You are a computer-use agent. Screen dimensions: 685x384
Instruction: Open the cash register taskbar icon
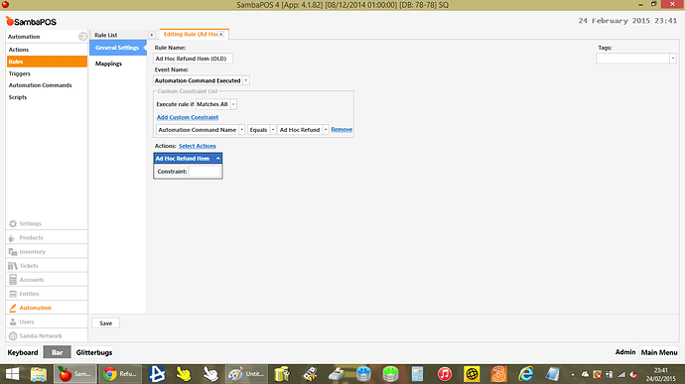point(337,374)
